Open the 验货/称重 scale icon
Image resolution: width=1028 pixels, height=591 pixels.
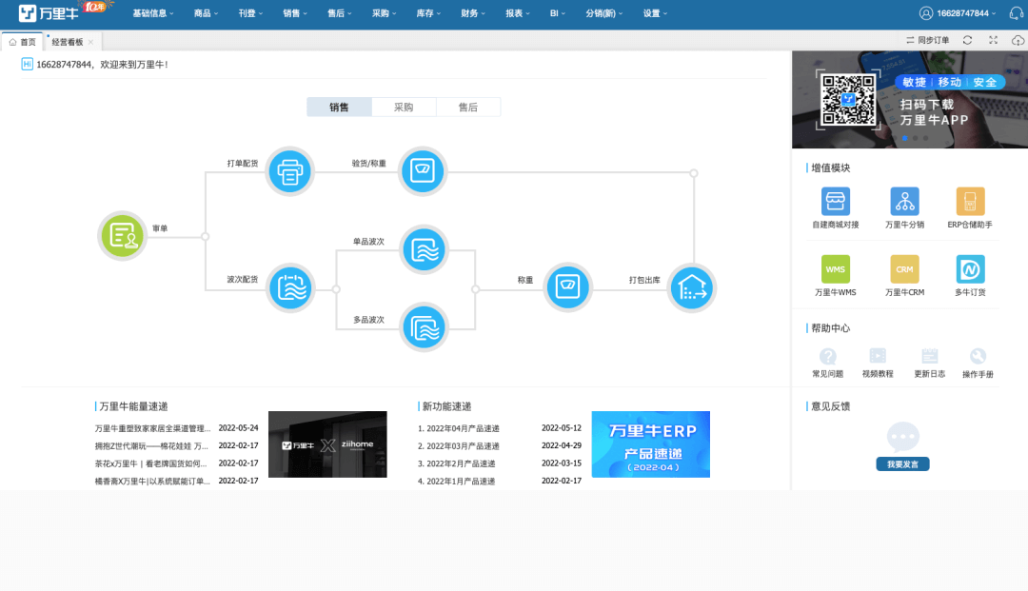(423, 171)
